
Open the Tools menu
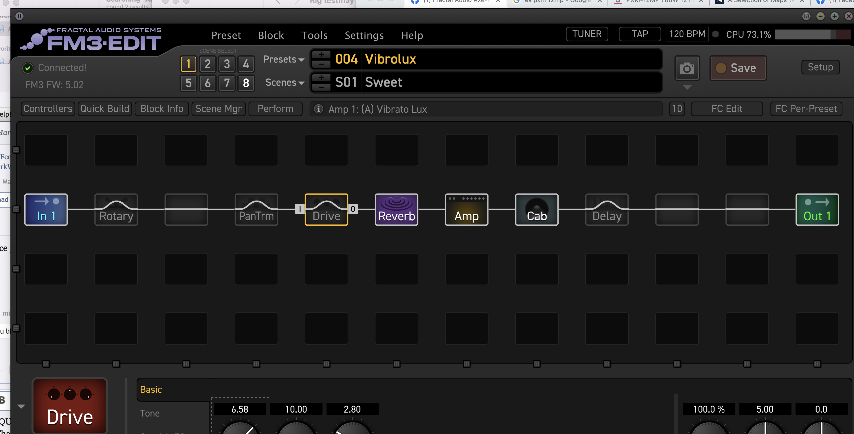click(x=314, y=36)
